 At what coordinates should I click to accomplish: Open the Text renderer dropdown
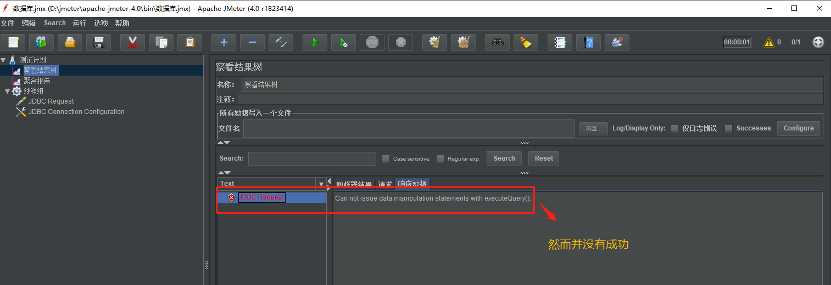tap(321, 184)
